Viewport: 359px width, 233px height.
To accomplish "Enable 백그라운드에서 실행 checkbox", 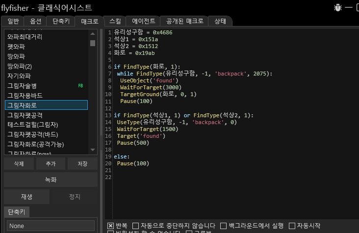I will pyautogui.click(x=223, y=226).
